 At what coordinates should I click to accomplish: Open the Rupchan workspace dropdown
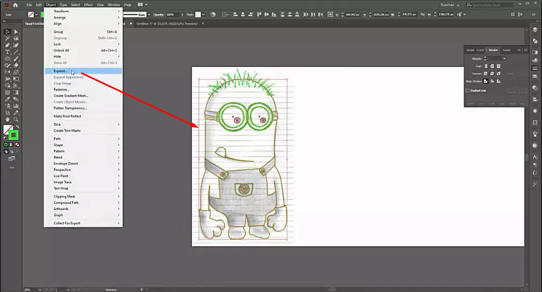coord(450,5)
